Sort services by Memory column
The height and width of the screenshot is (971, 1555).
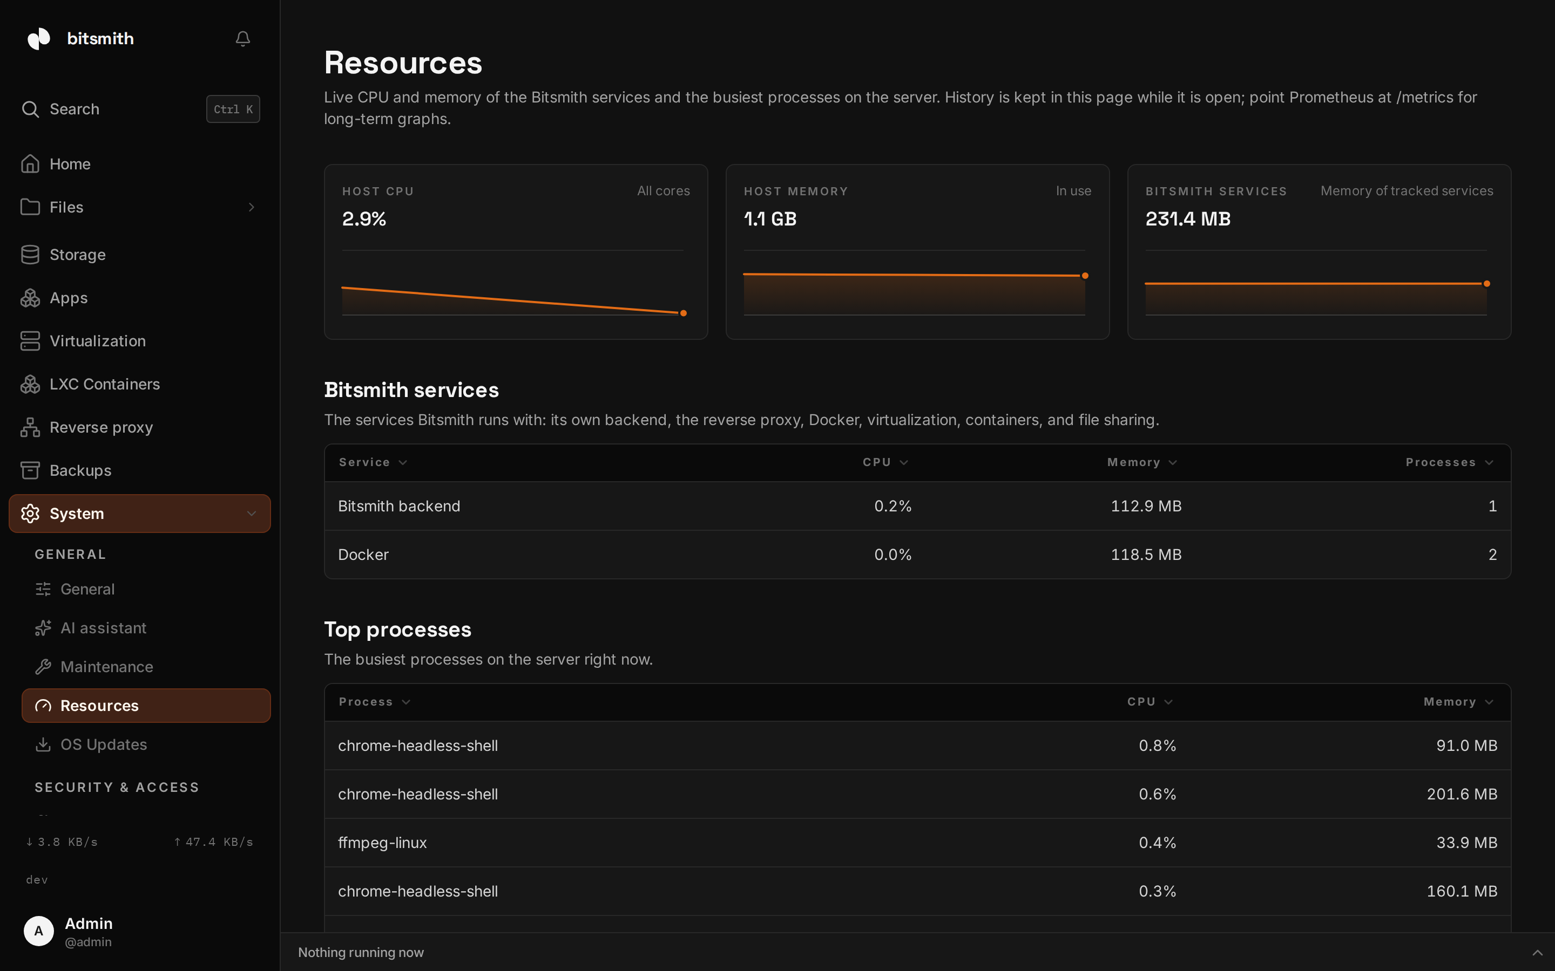pyautogui.click(x=1142, y=462)
